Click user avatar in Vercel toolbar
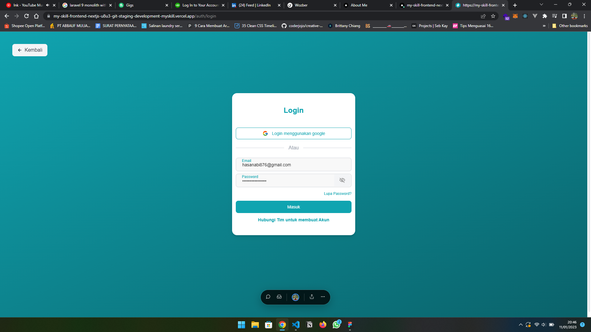This screenshot has height=332, width=591. tap(295, 297)
